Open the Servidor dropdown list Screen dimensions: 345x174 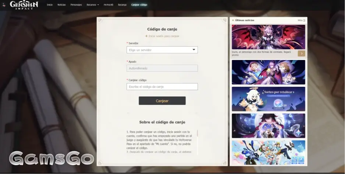pos(162,50)
